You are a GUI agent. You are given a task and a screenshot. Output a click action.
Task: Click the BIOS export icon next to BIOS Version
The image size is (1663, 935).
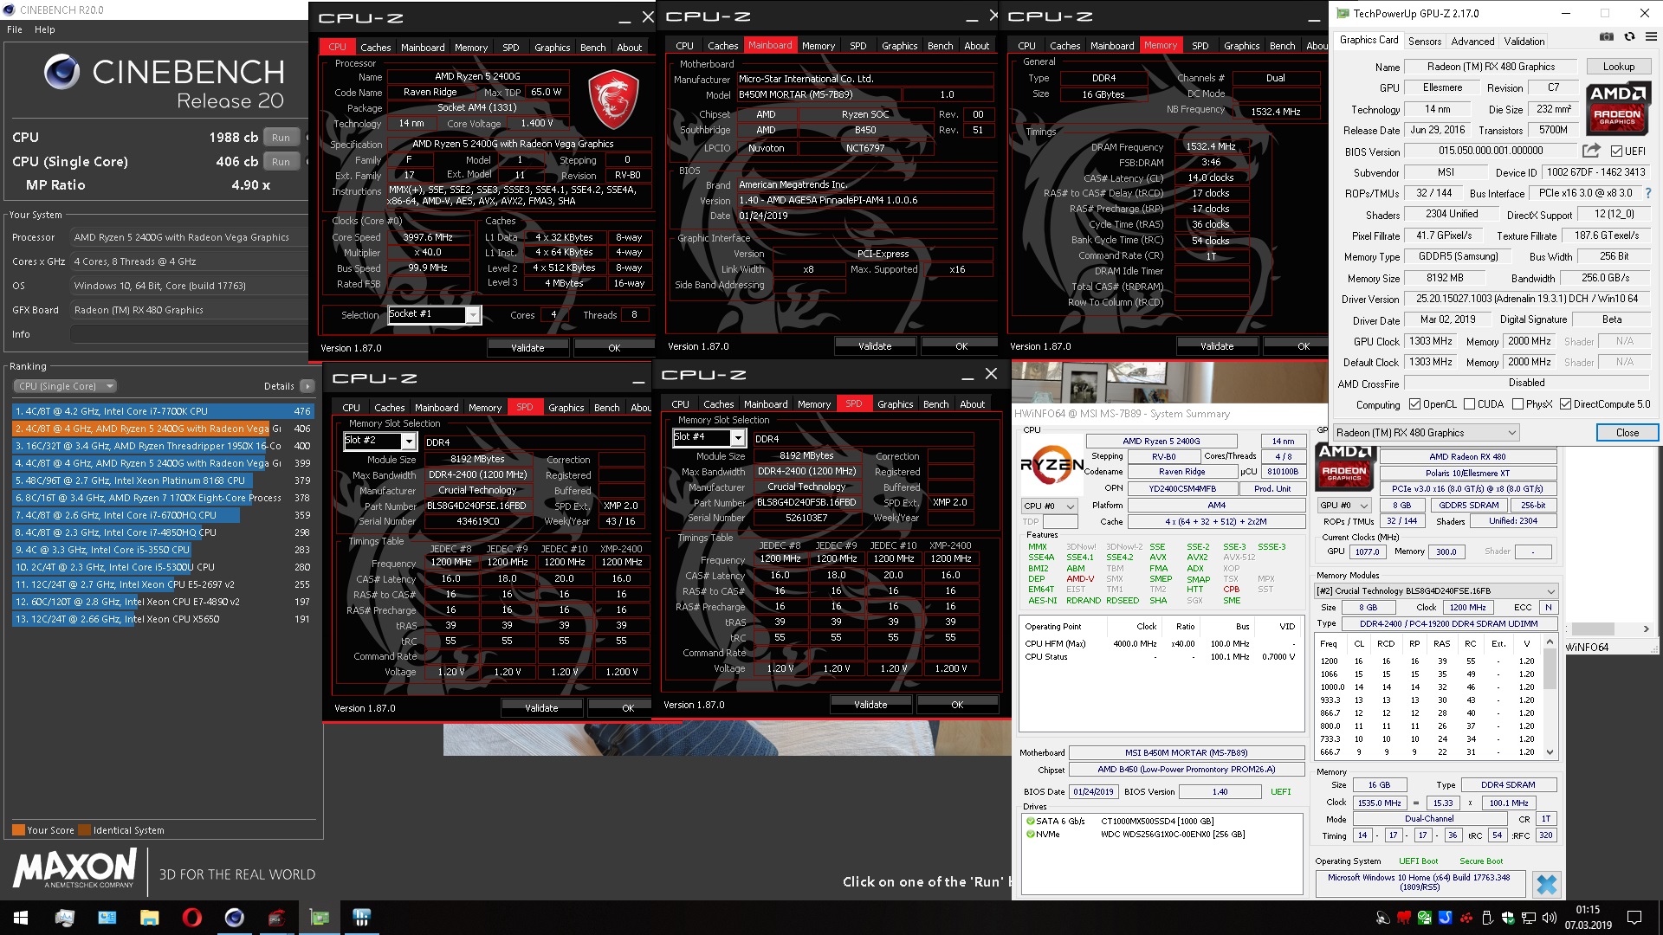click(1590, 150)
